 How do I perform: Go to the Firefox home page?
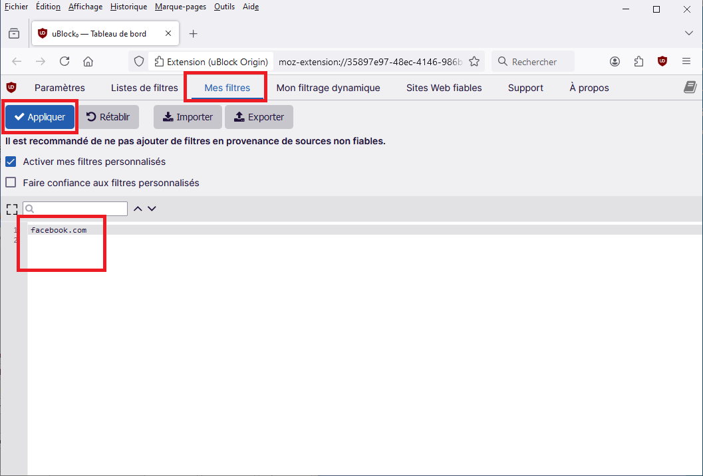pyautogui.click(x=88, y=61)
